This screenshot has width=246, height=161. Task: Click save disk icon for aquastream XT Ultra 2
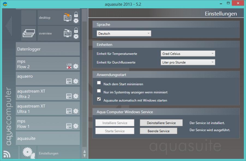point(69,96)
